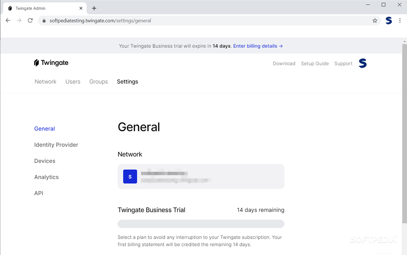Switch to the Groups tab
Viewport: 407px width, 255px height.
(98, 82)
